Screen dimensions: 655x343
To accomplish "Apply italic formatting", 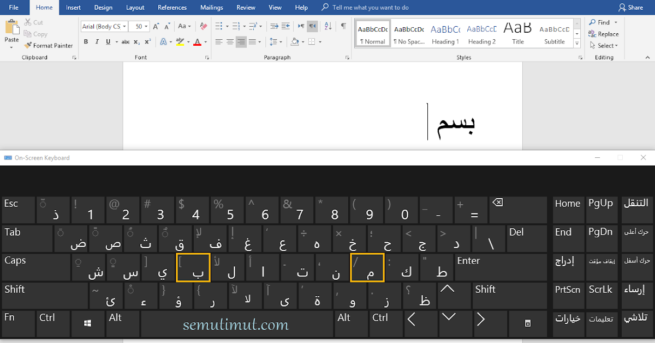I will 97,41.
